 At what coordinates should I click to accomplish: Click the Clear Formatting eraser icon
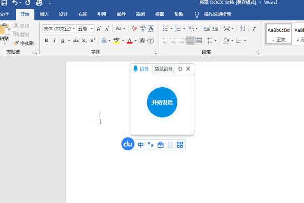(x=134, y=29)
